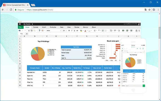Expand the filter dropdown arrow
This screenshot has width=161, height=101.
coord(117,31)
